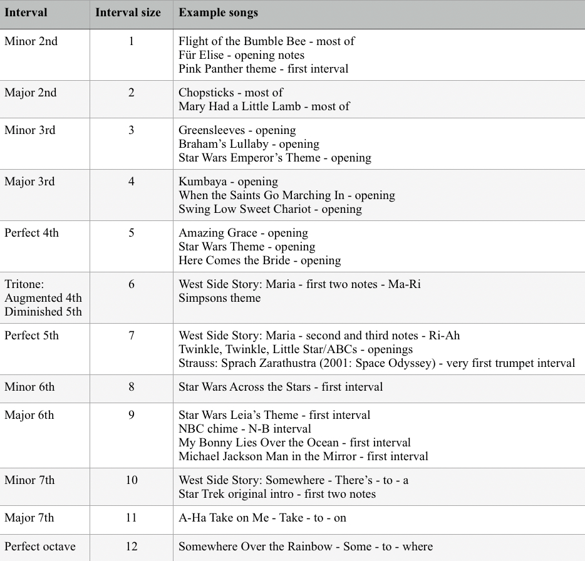Select the "Minor 2nd" interval cell
Screen dimensions: 585x561
point(31,41)
